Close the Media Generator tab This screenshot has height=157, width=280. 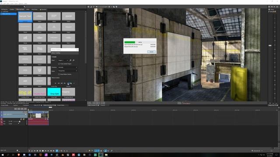(55, 105)
